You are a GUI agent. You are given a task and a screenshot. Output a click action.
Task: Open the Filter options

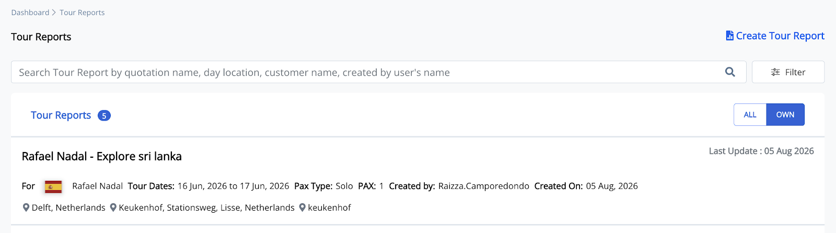[788, 72]
